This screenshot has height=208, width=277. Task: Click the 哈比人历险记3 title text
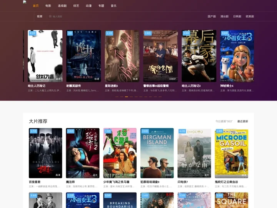pyautogui.click(x=191, y=86)
